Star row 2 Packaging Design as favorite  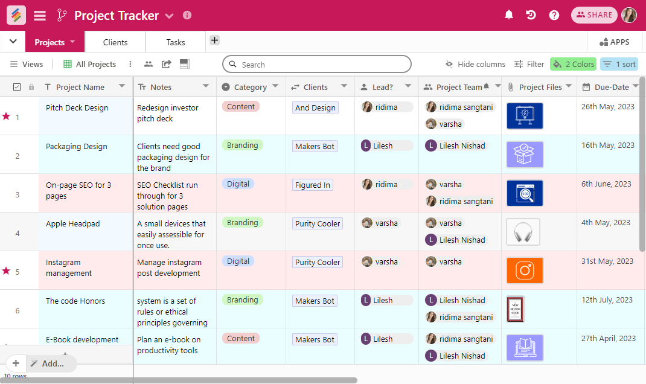[8, 155]
